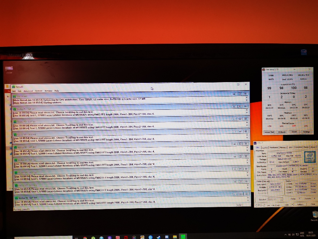Click the Core Voltage value in CPU-Z

[296, 162]
